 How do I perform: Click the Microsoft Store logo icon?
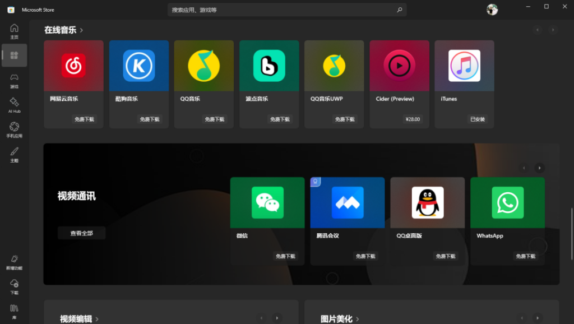click(11, 10)
